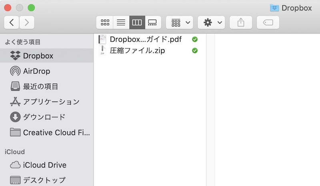Go back with the left arrow button
Screen dimensions: 320x186
12,22
